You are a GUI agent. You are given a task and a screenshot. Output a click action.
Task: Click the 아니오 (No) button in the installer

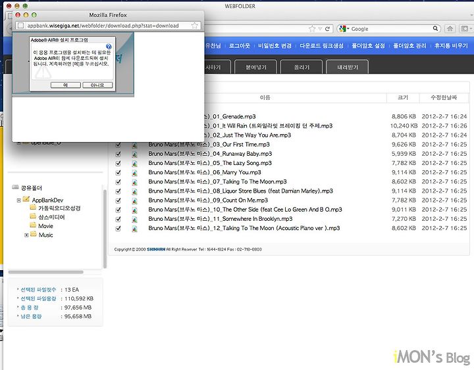pos(97,85)
